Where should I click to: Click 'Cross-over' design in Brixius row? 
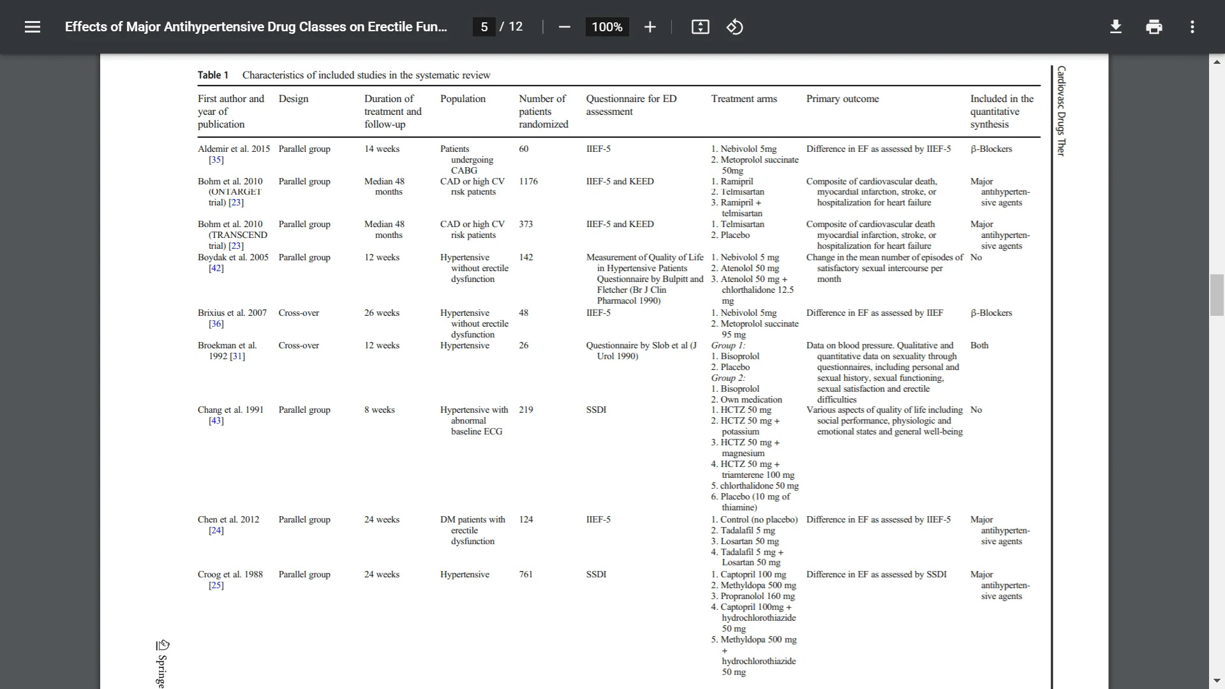299,313
